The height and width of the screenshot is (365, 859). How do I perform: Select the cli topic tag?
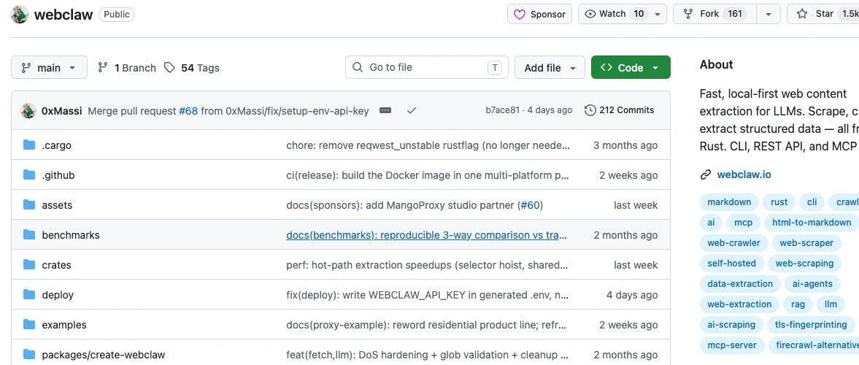coord(812,202)
